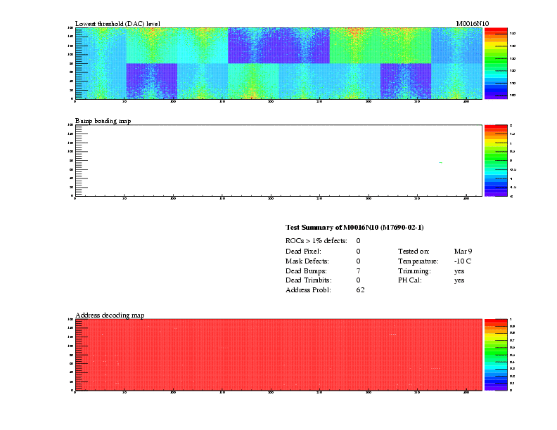
Task: Click the 'PH Cal:' label
Action: click(x=409, y=280)
